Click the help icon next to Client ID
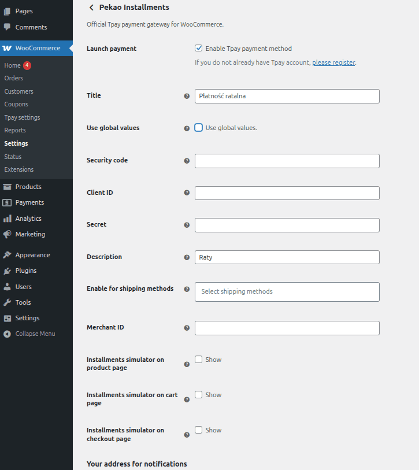 (x=187, y=193)
